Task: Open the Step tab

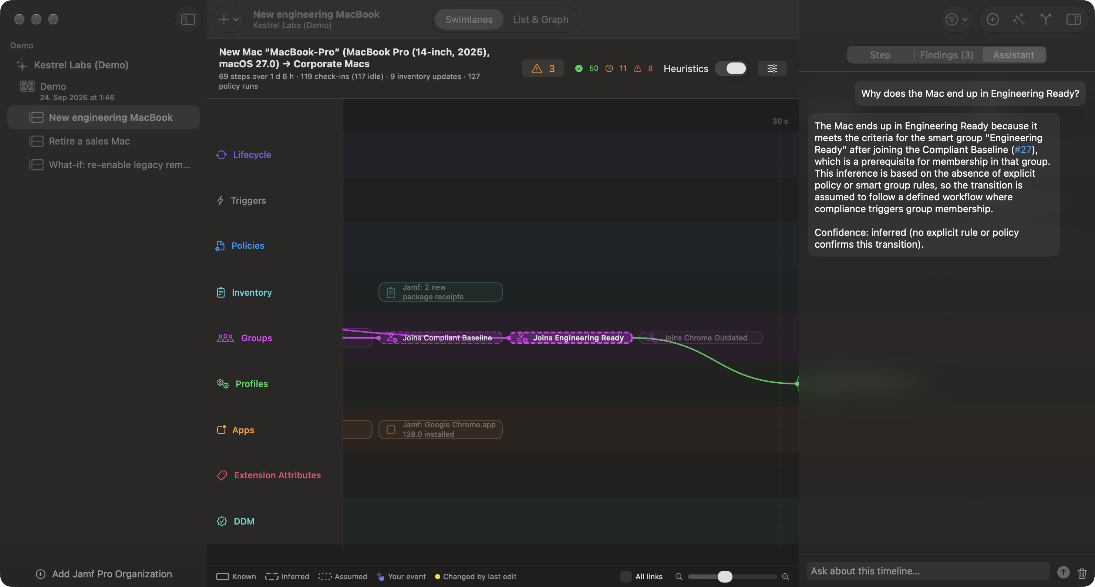Action: click(880, 55)
